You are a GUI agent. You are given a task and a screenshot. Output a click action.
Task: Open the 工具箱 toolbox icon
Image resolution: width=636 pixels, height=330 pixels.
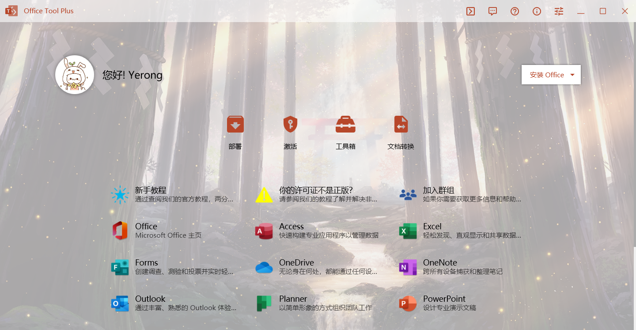point(345,125)
